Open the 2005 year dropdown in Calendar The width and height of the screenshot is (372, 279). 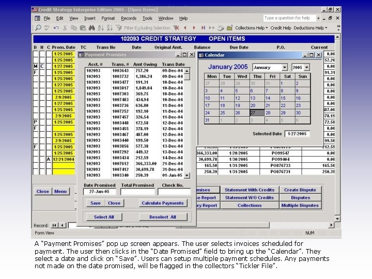click(306, 67)
